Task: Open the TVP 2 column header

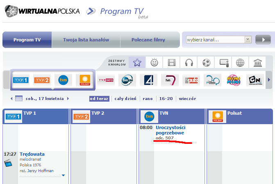Action: 104,116
